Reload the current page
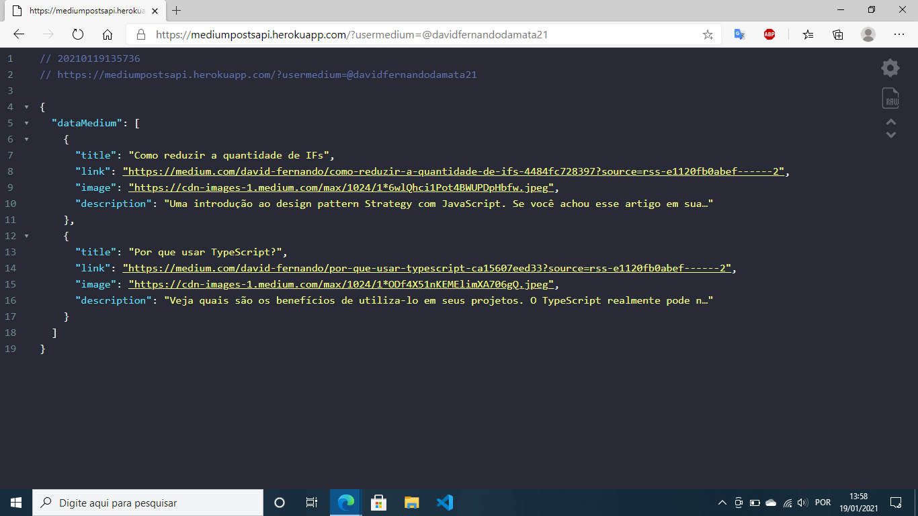The height and width of the screenshot is (516, 918). 77,34
